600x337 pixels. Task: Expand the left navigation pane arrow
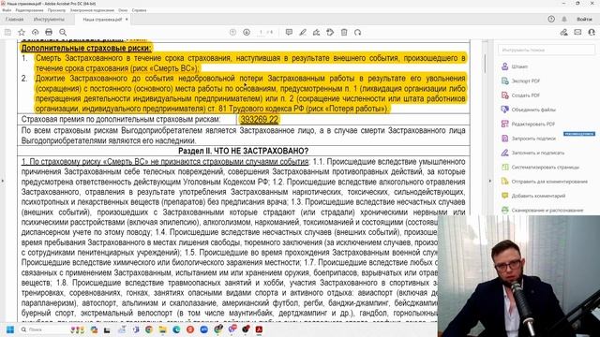click(x=3, y=181)
